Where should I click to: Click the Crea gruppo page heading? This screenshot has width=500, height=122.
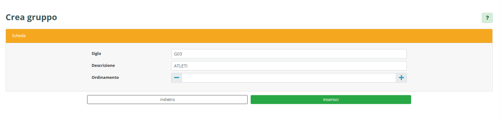(31, 17)
